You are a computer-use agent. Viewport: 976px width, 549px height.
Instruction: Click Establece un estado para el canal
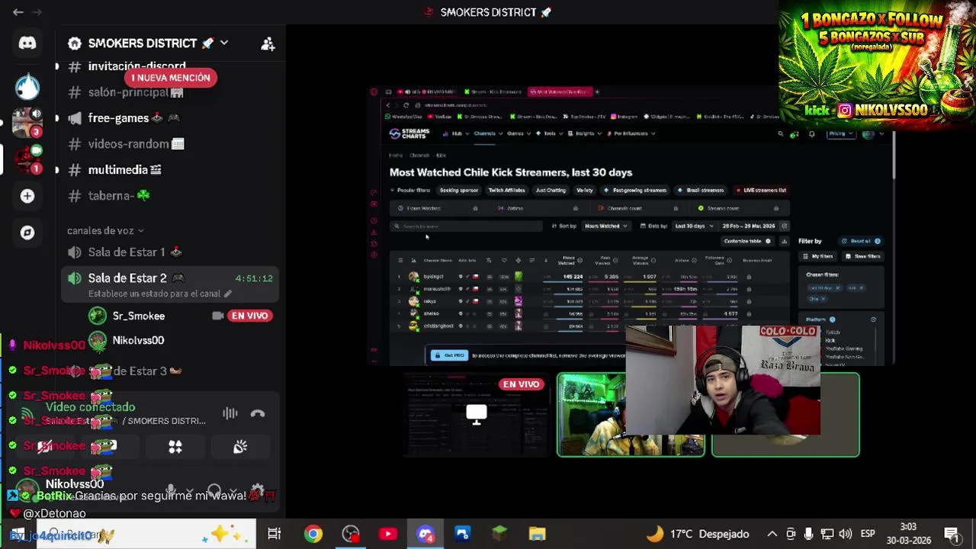(159, 294)
